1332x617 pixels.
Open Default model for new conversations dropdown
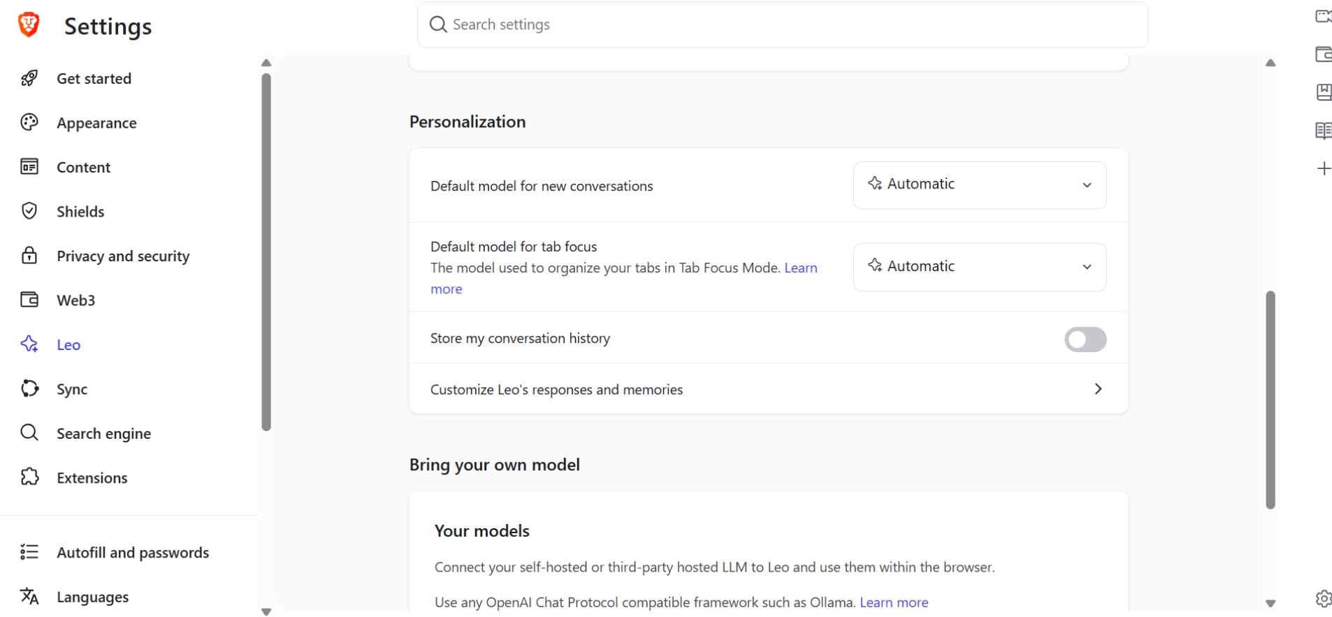[980, 185]
